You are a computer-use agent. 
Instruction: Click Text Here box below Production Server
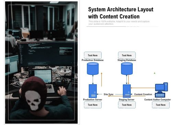(x=93, y=105)
